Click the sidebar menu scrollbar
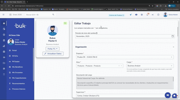Screen dimensions: 180x100 (33, 65)
